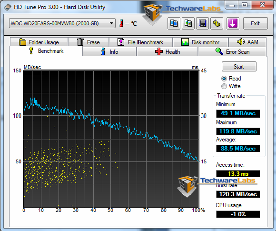This screenshot has width=276, height=231.
Task: Switch to the Erase tab
Action: 89,42
